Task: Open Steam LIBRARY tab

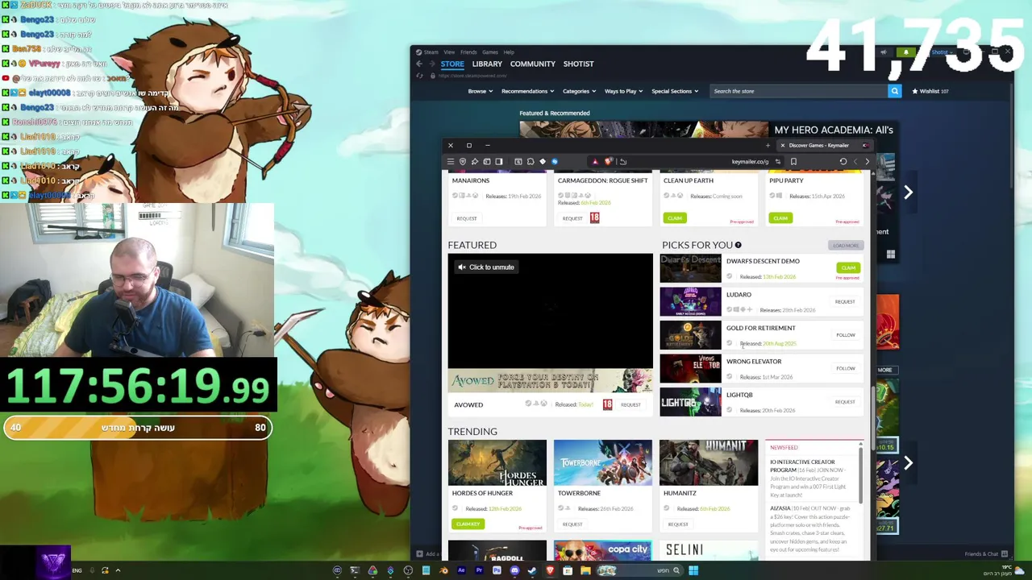Action: pyautogui.click(x=487, y=64)
